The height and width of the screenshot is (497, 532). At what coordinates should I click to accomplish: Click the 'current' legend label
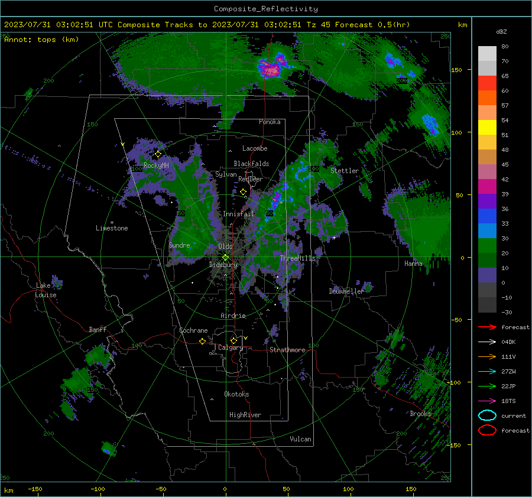(x=514, y=416)
